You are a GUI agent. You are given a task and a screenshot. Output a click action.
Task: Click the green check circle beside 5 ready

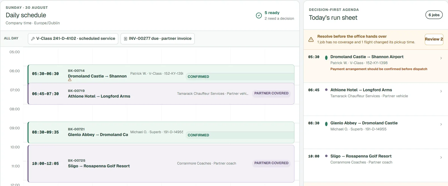[x=259, y=15]
